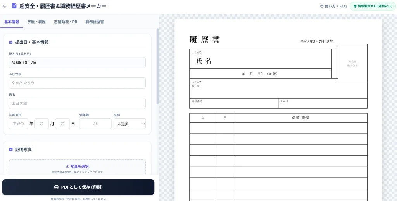Image resolution: width=397 pixels, height=201 pixels.
Task: Click the left form panel scrollbar
Action: click(157, 66)
